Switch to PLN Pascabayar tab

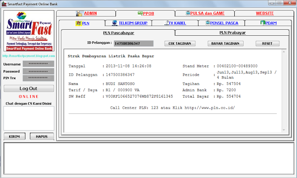(x=118, y=33)
